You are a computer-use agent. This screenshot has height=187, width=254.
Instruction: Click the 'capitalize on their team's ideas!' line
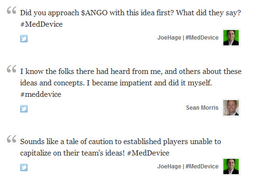(x=72, y=153)
